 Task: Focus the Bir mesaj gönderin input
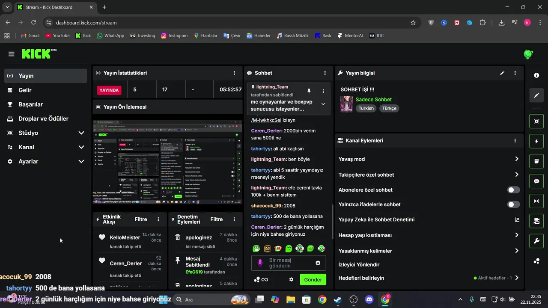pos(289,263)
